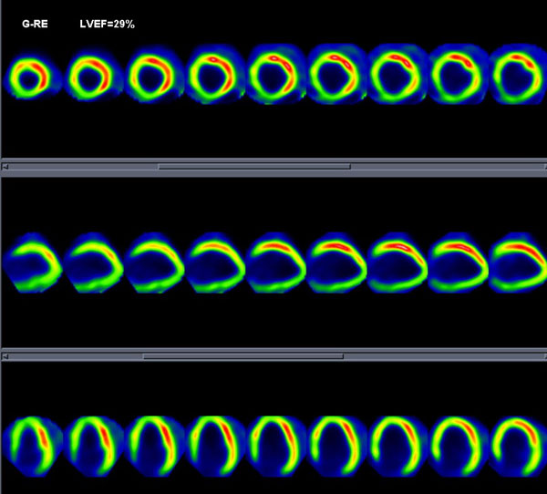Image resolution: width=547 pixels, height=494 pixels.
Task: Select the third sideways-U slice in the middle row
Action: click(x=154, y=263)
